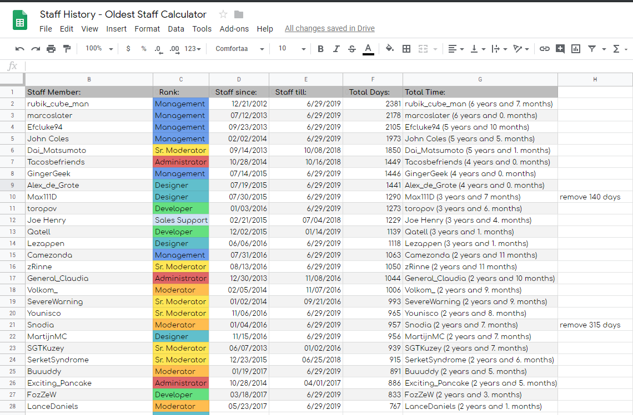633x415 pixels.
Task: Select LanceDaniels name cell
Action: [89, 406]
